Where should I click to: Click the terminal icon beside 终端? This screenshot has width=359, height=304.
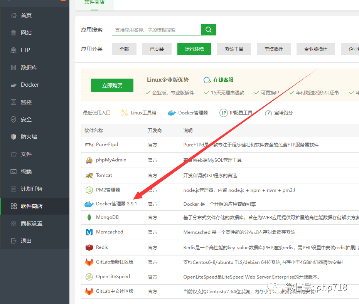(13, 171)
